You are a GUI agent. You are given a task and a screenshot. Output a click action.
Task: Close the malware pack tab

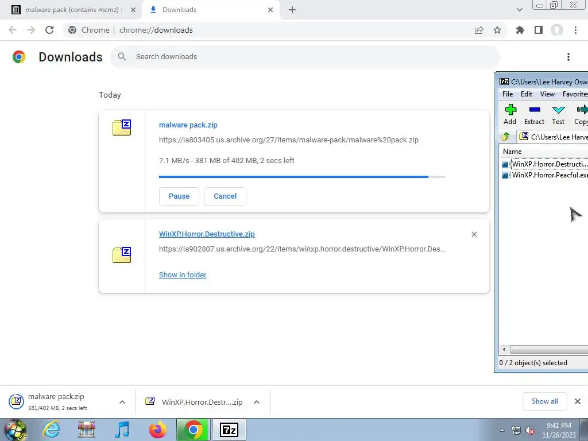133,10
